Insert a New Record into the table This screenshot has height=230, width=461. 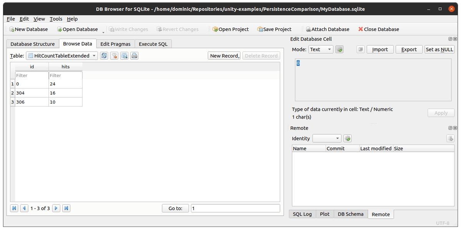click(224, 55)
